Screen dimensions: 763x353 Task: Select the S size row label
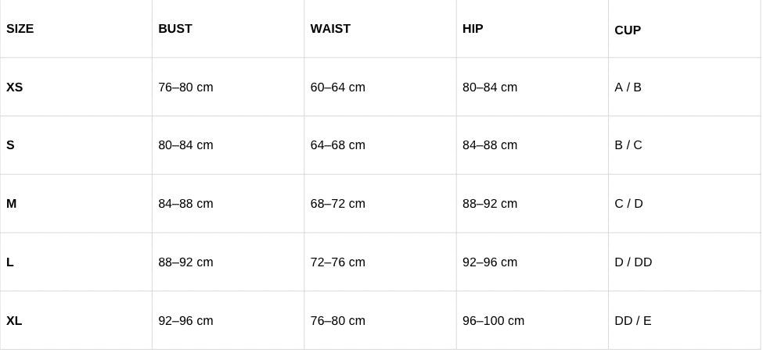(11, 145)
